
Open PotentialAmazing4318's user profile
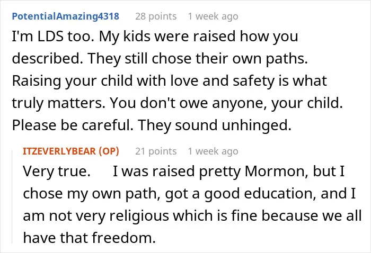tap(66, 16)
